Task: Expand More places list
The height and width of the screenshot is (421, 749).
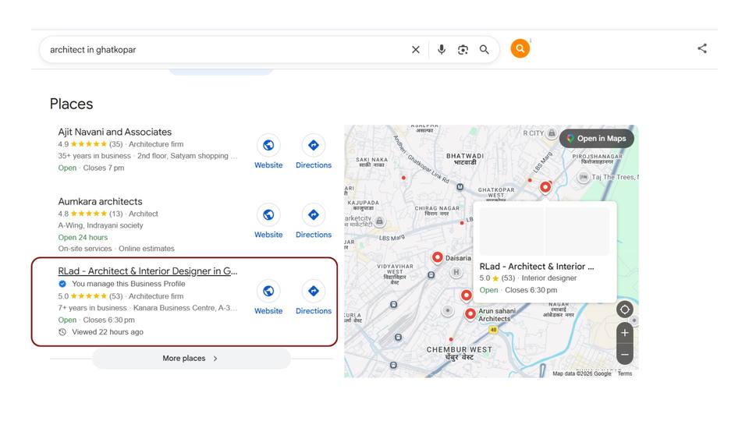Action: coord(191,359)
